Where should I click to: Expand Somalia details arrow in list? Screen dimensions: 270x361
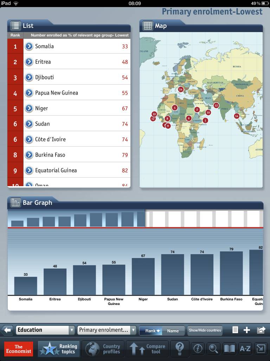(29, 46)
